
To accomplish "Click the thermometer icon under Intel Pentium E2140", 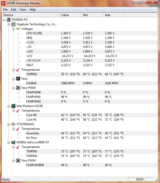I will coord(18,111).
